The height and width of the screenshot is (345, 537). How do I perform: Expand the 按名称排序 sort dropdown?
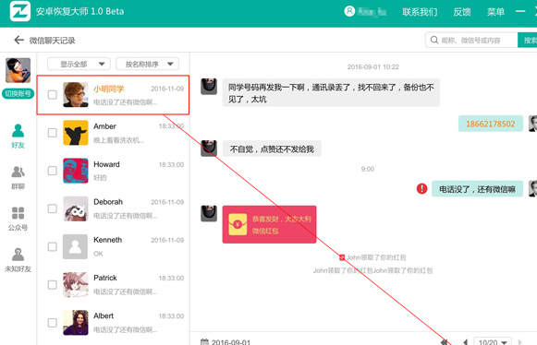(148, 64)
